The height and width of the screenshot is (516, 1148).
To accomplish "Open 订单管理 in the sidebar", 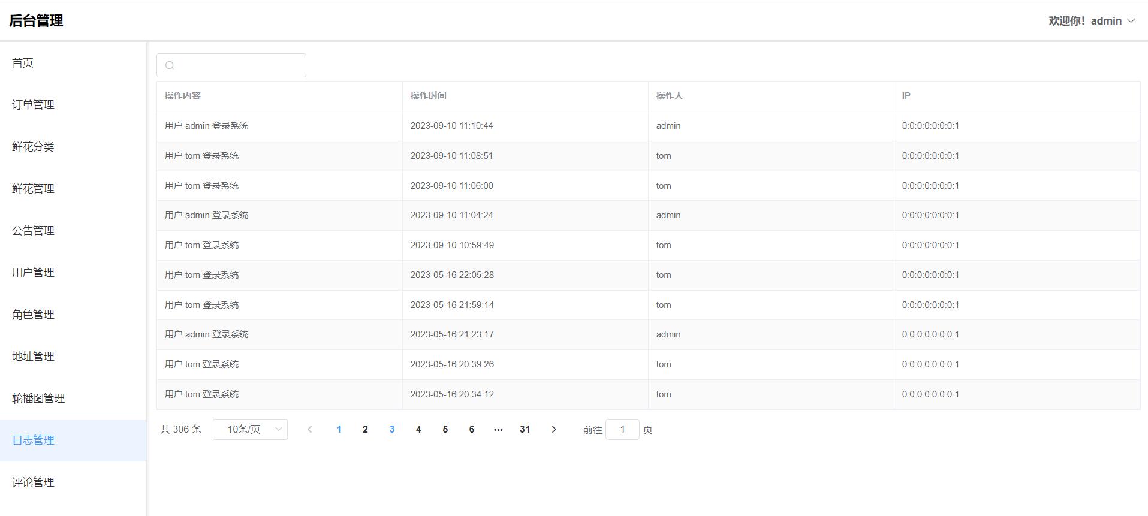I will pos(73,105).
